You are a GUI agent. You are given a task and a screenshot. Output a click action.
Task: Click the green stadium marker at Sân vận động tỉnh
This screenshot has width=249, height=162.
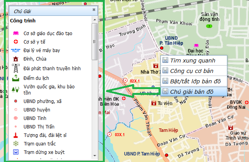click(209, 26)
